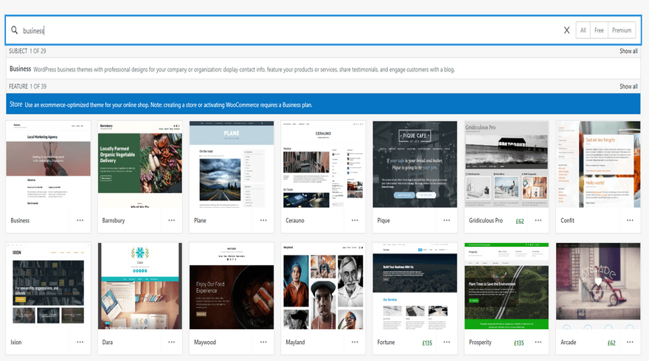Open the Business theme thumbnail
Viewport: 649px width, 361px height.
point(48,164)
